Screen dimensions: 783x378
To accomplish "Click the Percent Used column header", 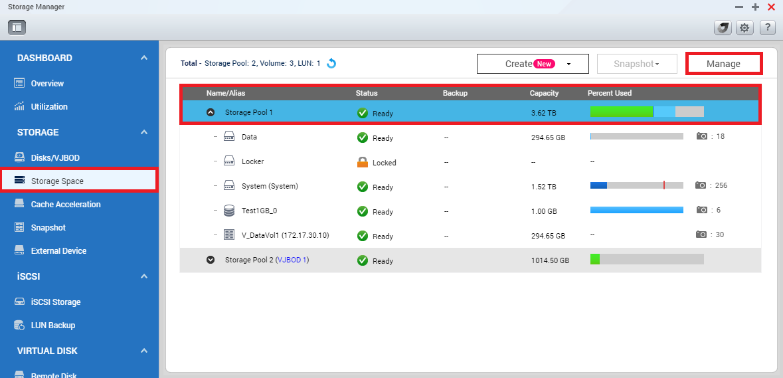I will pos(609,93).
